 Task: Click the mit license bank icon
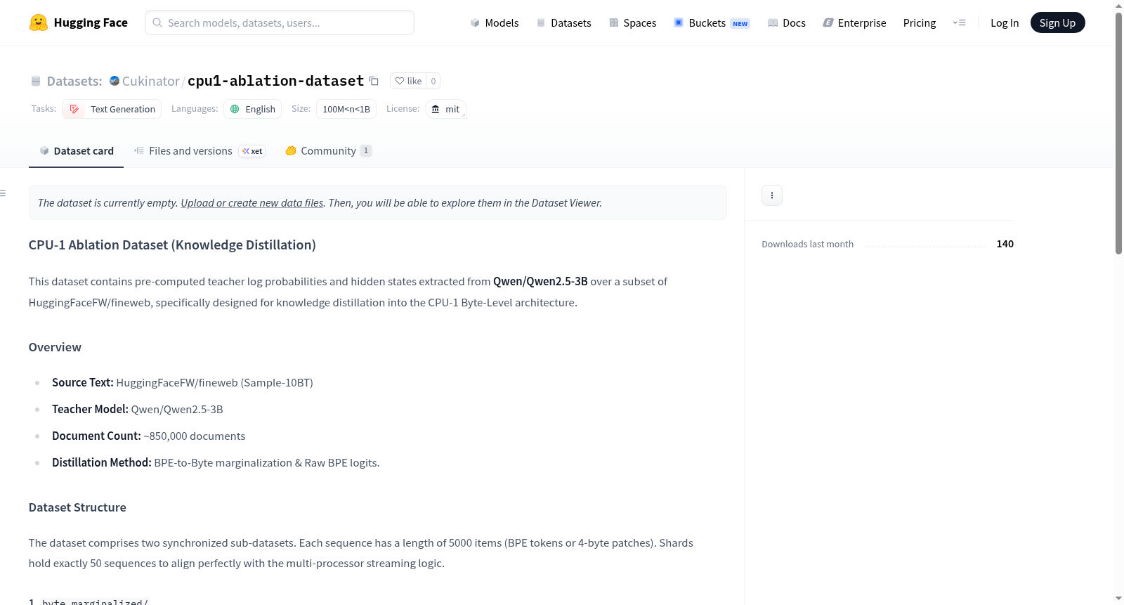[436, 109]
